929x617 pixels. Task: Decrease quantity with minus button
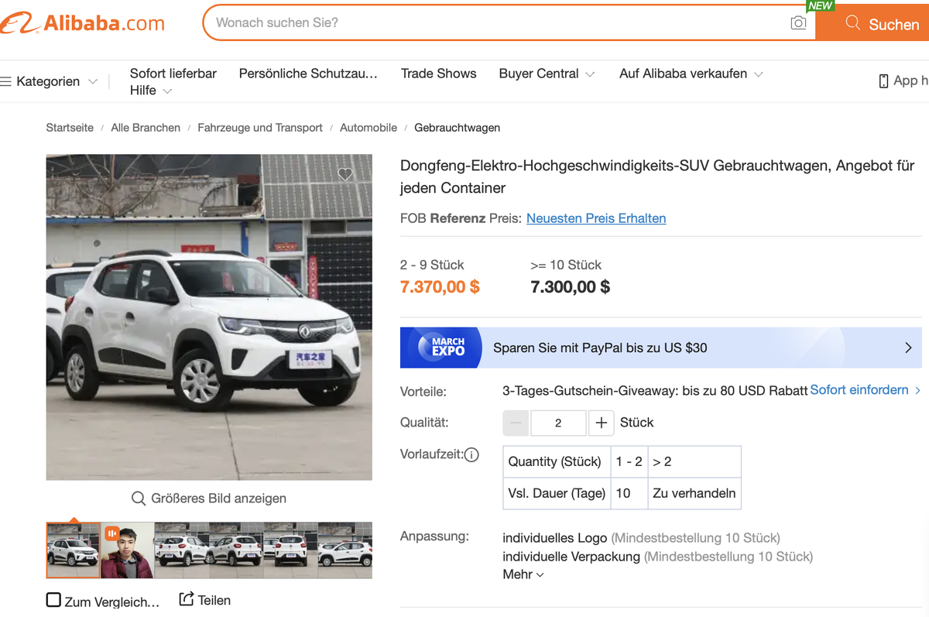516,423
